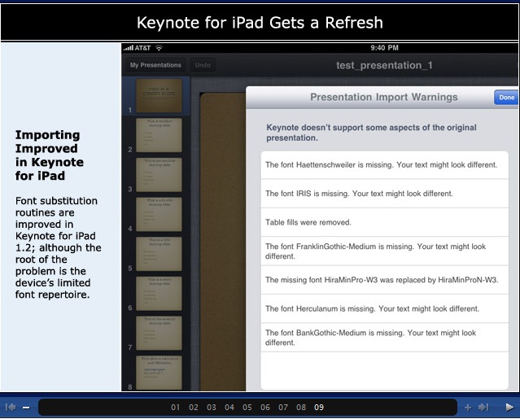Select the Haettenschweiler font missing warning

pyautogui.click(x=384, y=165)
